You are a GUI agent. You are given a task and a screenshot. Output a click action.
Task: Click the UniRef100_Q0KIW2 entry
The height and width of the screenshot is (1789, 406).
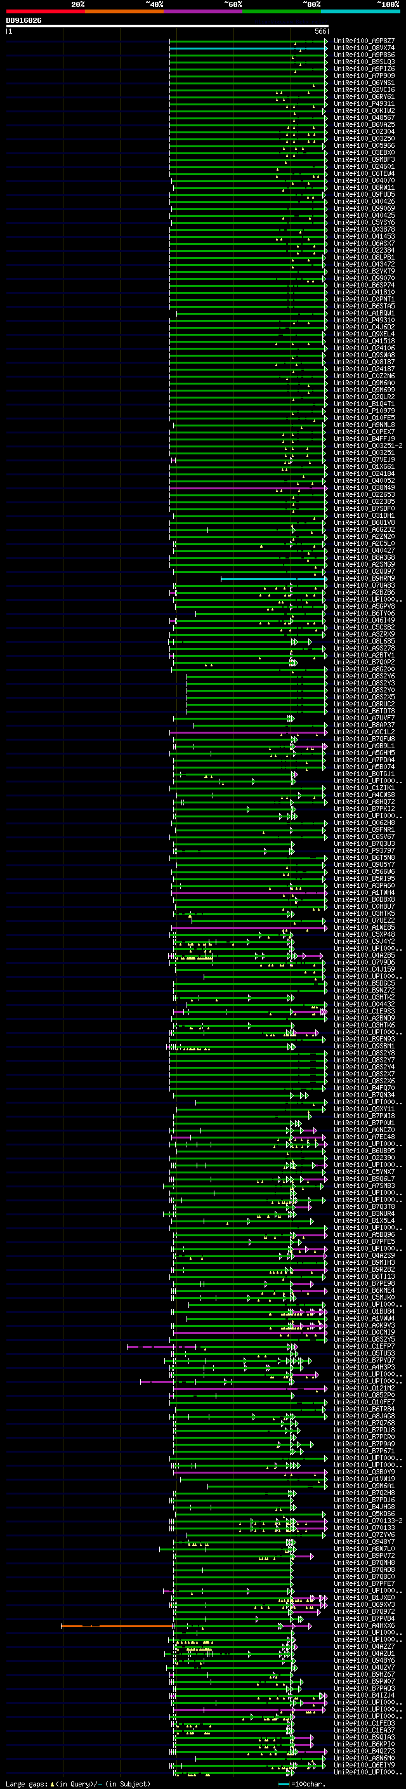click(x=364, y=110)
